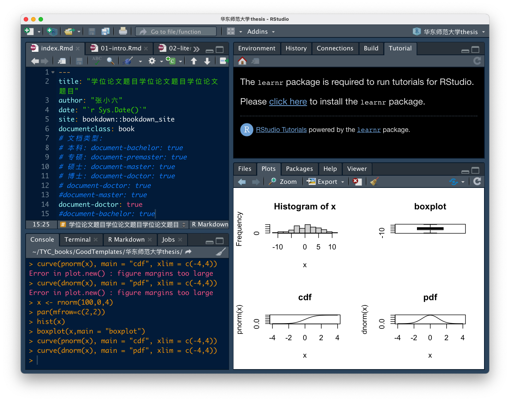Viewport: 510px width, 401px height.
Task: Remove current plot with red X icon
Action: pos(357,182)
